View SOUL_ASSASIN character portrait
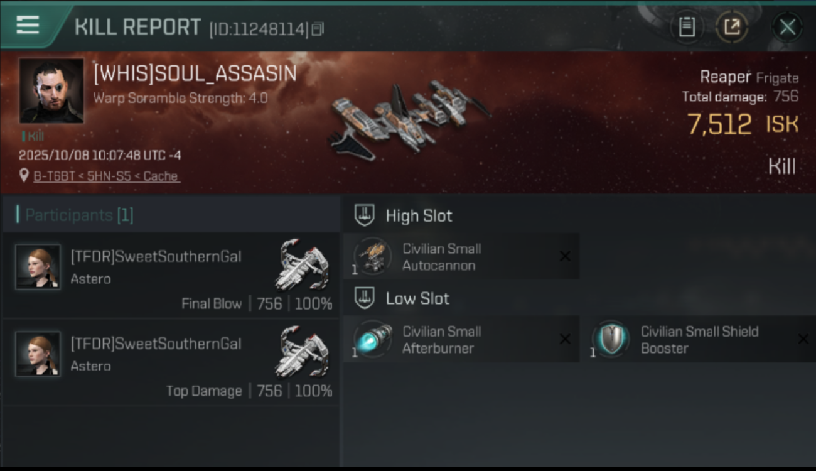 [x=51, y=90]
